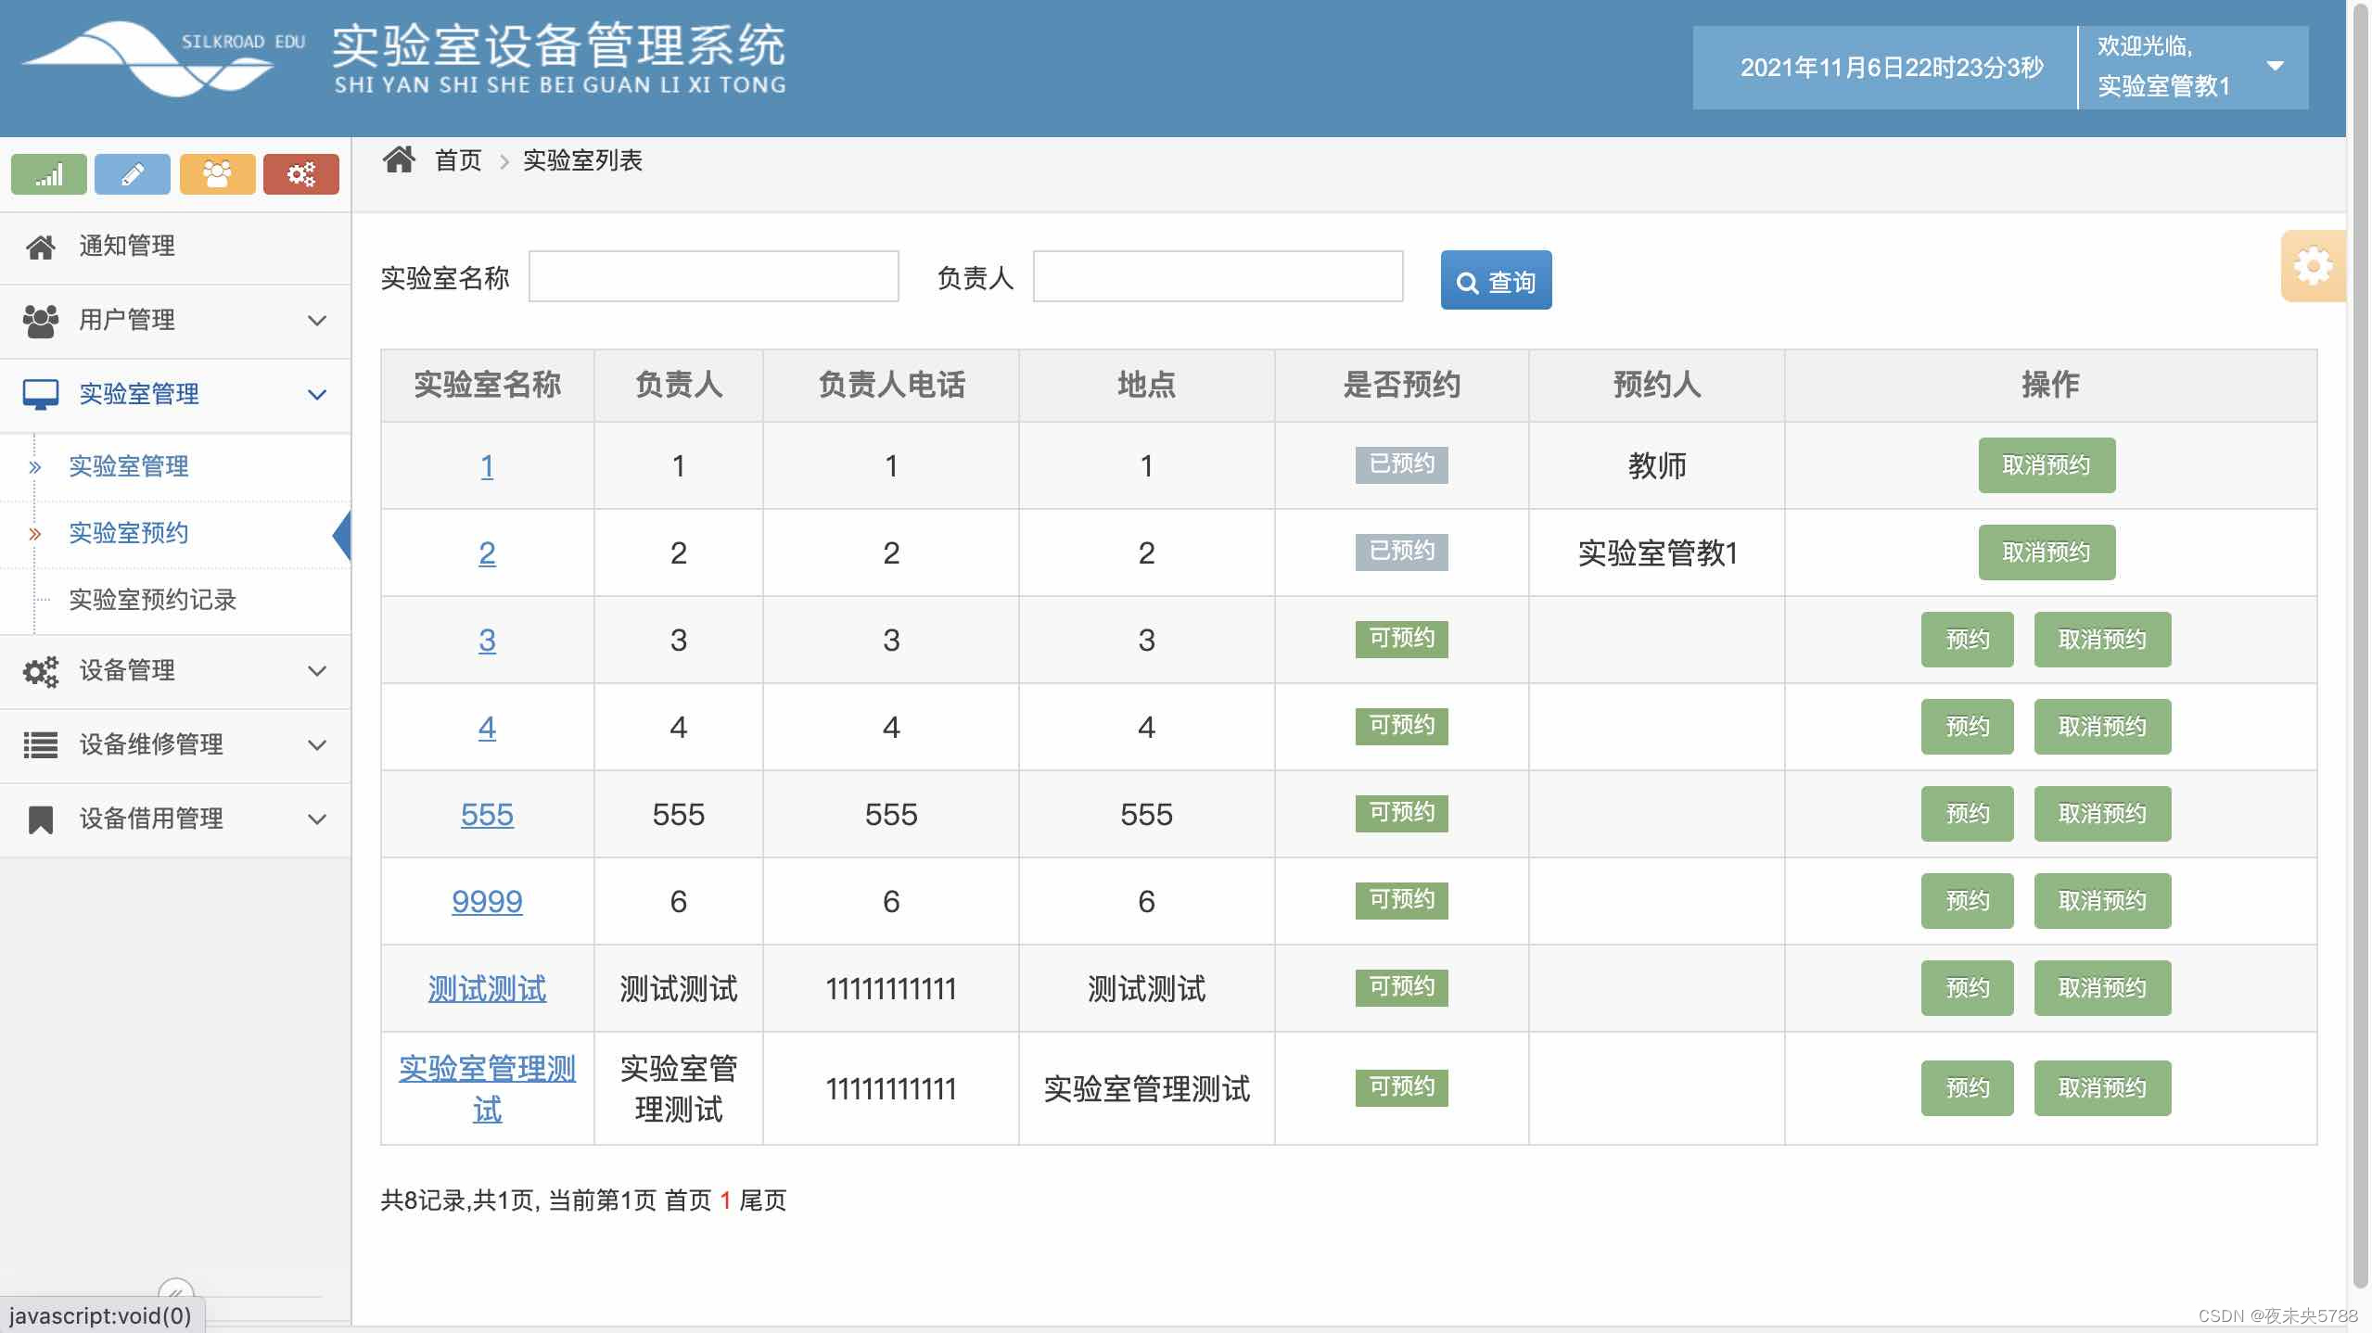Open the 555 laboratory name link

tap(487, 815)
